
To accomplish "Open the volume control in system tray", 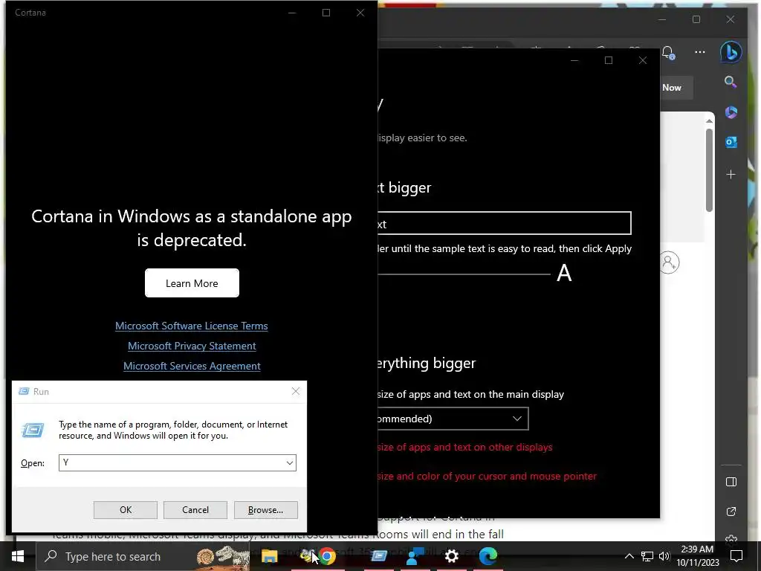I will pos(664,556).
